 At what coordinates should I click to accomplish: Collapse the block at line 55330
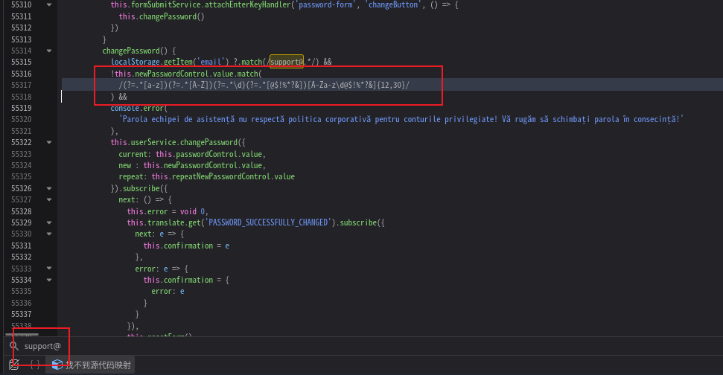click(49, 234)
